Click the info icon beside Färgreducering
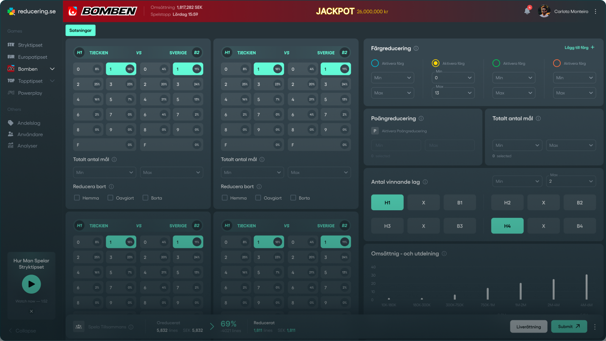606x341 pixels. tap(416, 49)
